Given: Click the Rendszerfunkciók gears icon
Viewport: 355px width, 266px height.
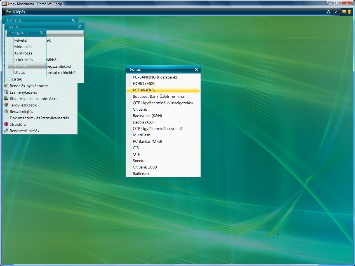Looking at the screenshot, I should (x=6, y=130).
